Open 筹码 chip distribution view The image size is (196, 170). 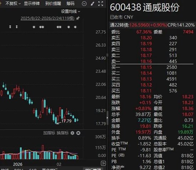click(70, 4)
